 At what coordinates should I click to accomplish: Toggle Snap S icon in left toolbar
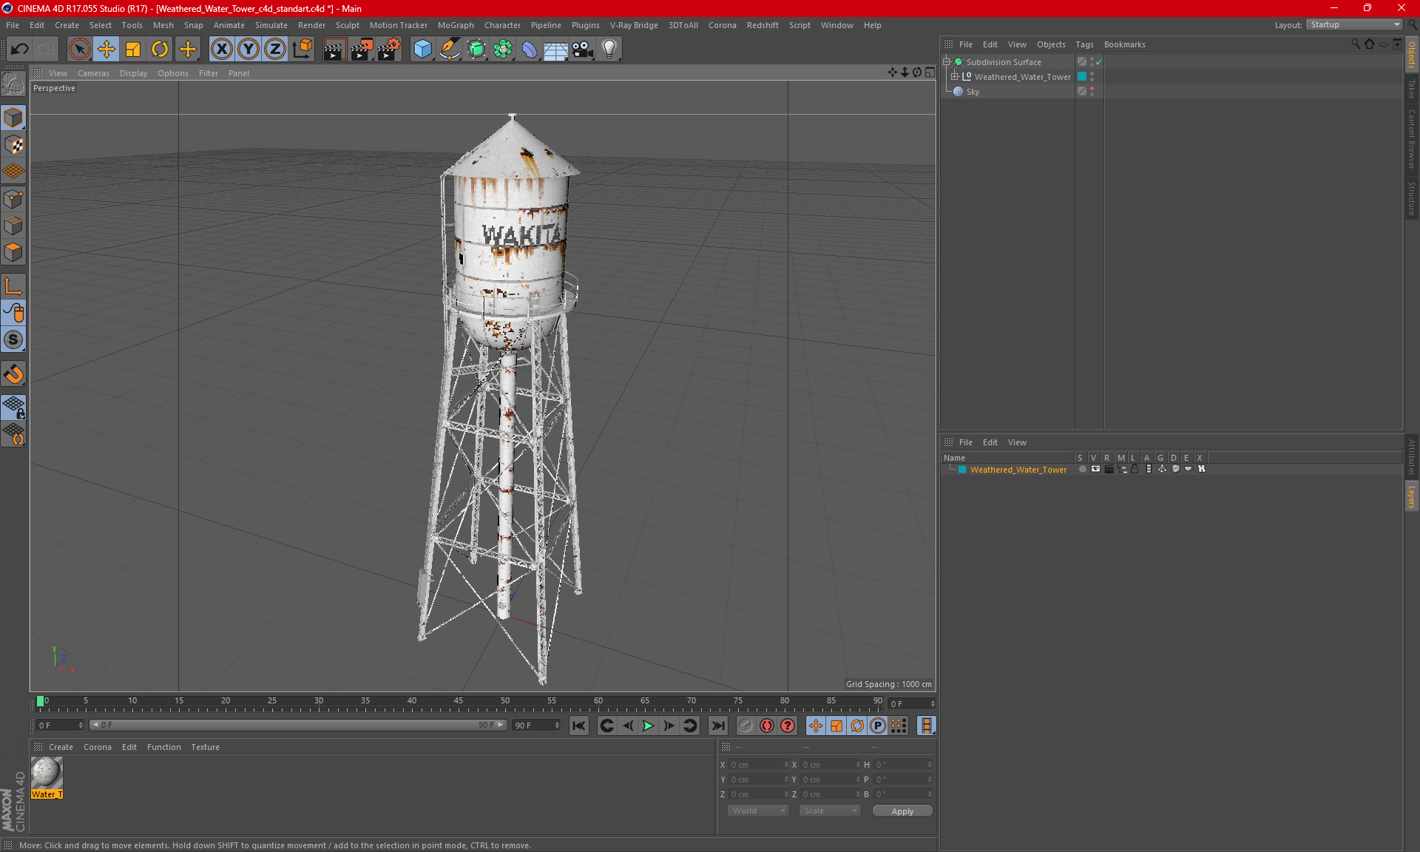[x=13, y=340]
